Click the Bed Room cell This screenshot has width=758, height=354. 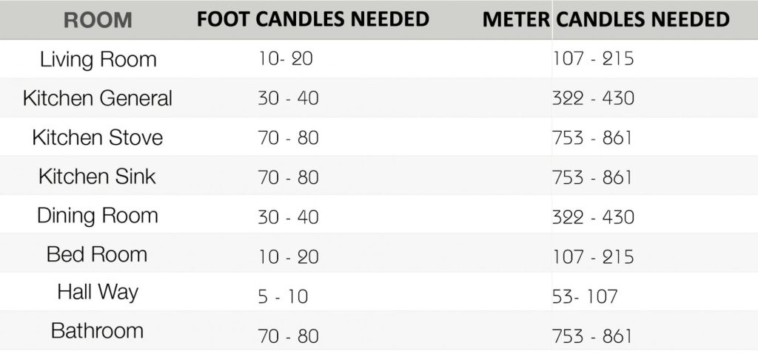pos(97,255)
